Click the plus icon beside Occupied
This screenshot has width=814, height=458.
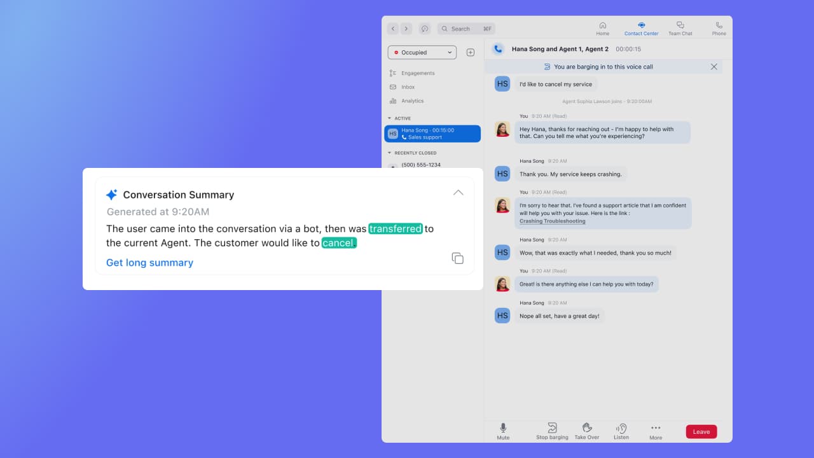[x=471, y=53]
